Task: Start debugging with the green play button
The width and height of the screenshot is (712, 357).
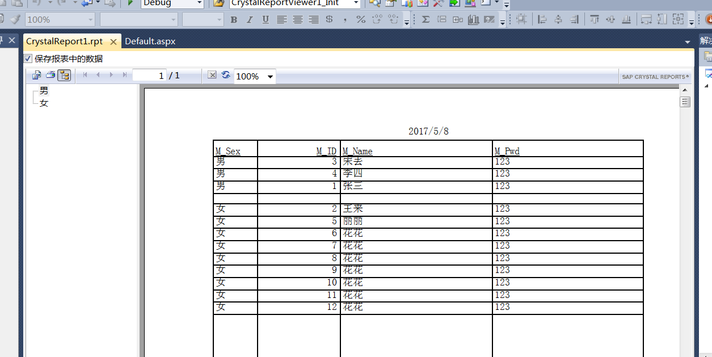Action: pyautogui.click(x=130, y=3)
